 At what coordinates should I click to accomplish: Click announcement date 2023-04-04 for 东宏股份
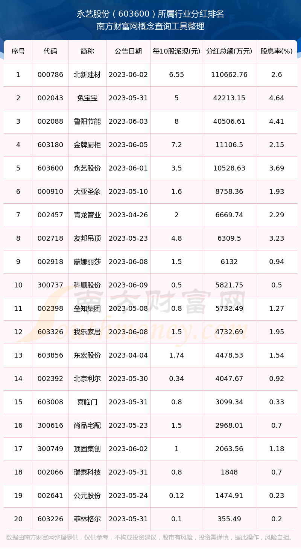[x=128, y=355]
